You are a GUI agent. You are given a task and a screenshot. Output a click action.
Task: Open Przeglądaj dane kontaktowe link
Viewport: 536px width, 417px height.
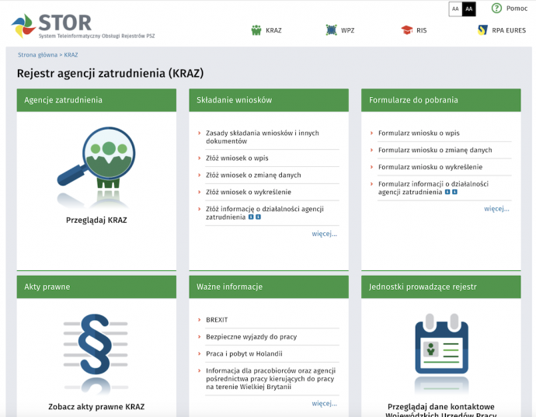coord(441,410)
